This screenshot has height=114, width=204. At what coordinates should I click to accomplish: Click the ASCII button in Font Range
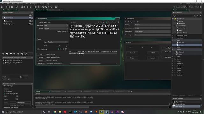coord(153,53)
